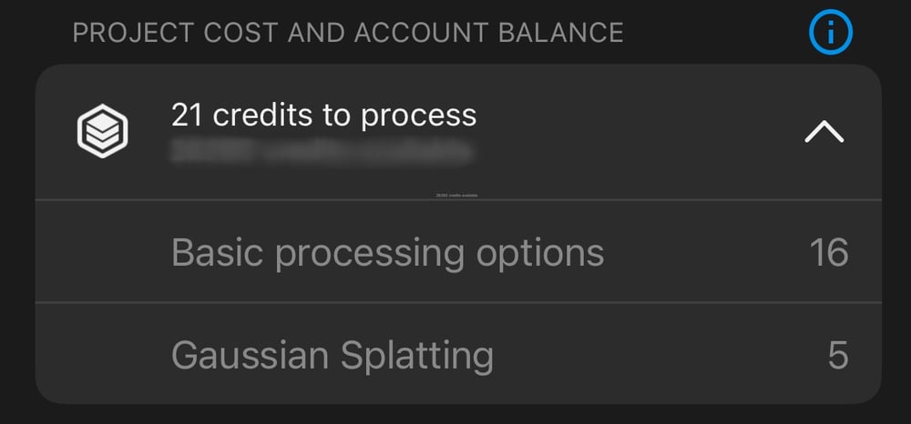Click the word "Basic" in the processing row
Image resolution: width=911 pixels, height=424 pixels.
[x=218, y=252]
